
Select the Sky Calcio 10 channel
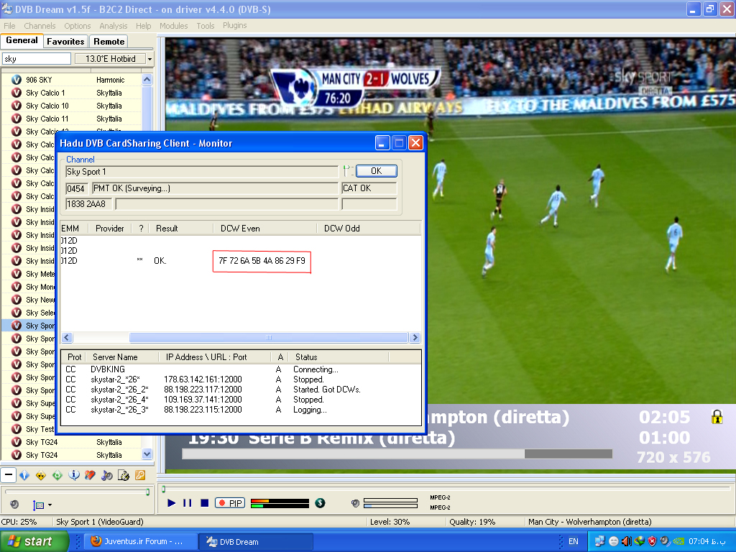coord(71,106)
